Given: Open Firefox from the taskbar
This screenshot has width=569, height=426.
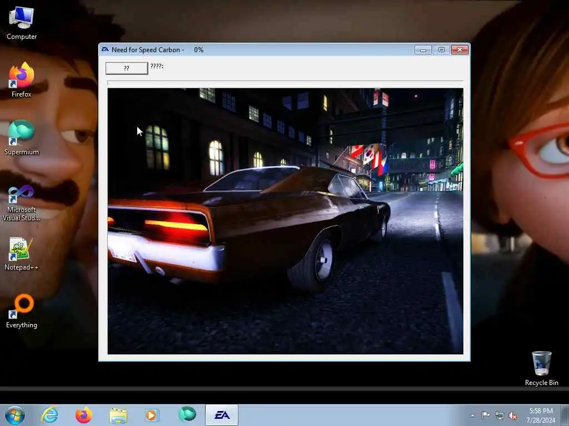Looking at the screenshot, I should 84,415.
